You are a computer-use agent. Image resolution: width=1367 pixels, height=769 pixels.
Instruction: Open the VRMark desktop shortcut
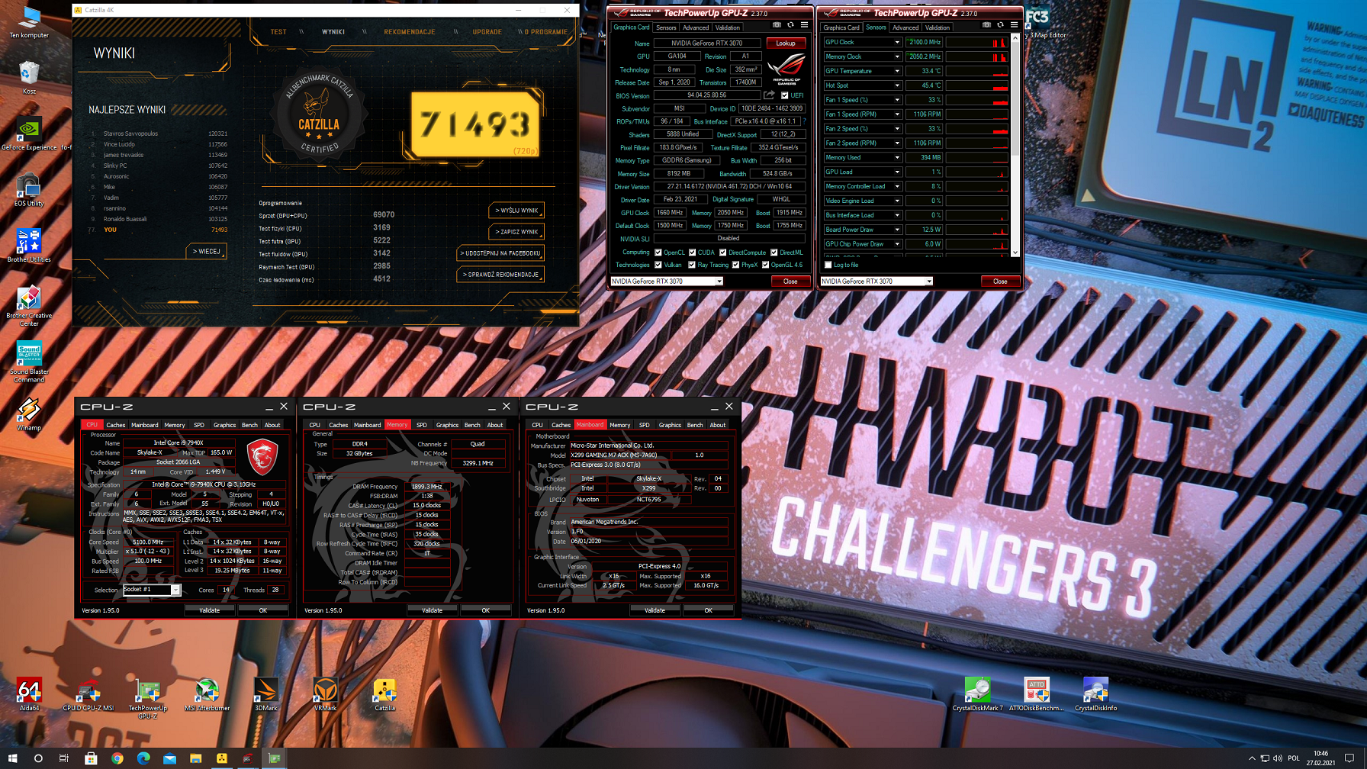click(326, 694)
